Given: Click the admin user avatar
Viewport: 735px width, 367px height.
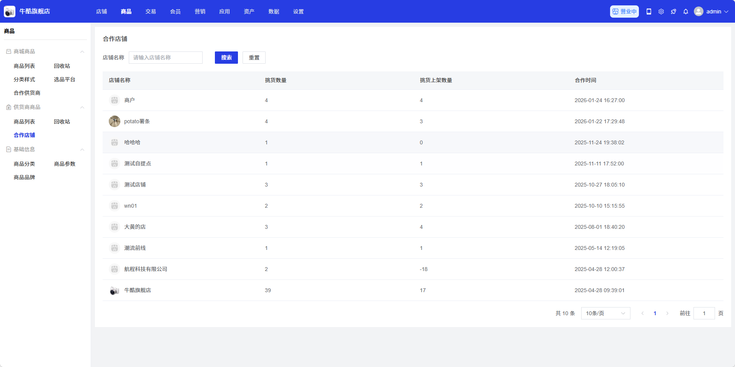Looking at the screenshot, I should click(x=698, y=12).
